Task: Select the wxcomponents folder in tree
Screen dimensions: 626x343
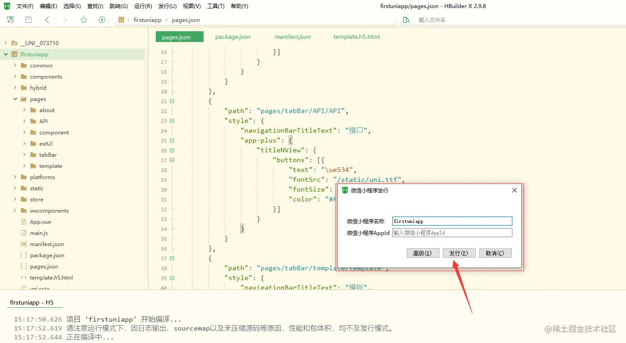Action: [x=49, y=211]
